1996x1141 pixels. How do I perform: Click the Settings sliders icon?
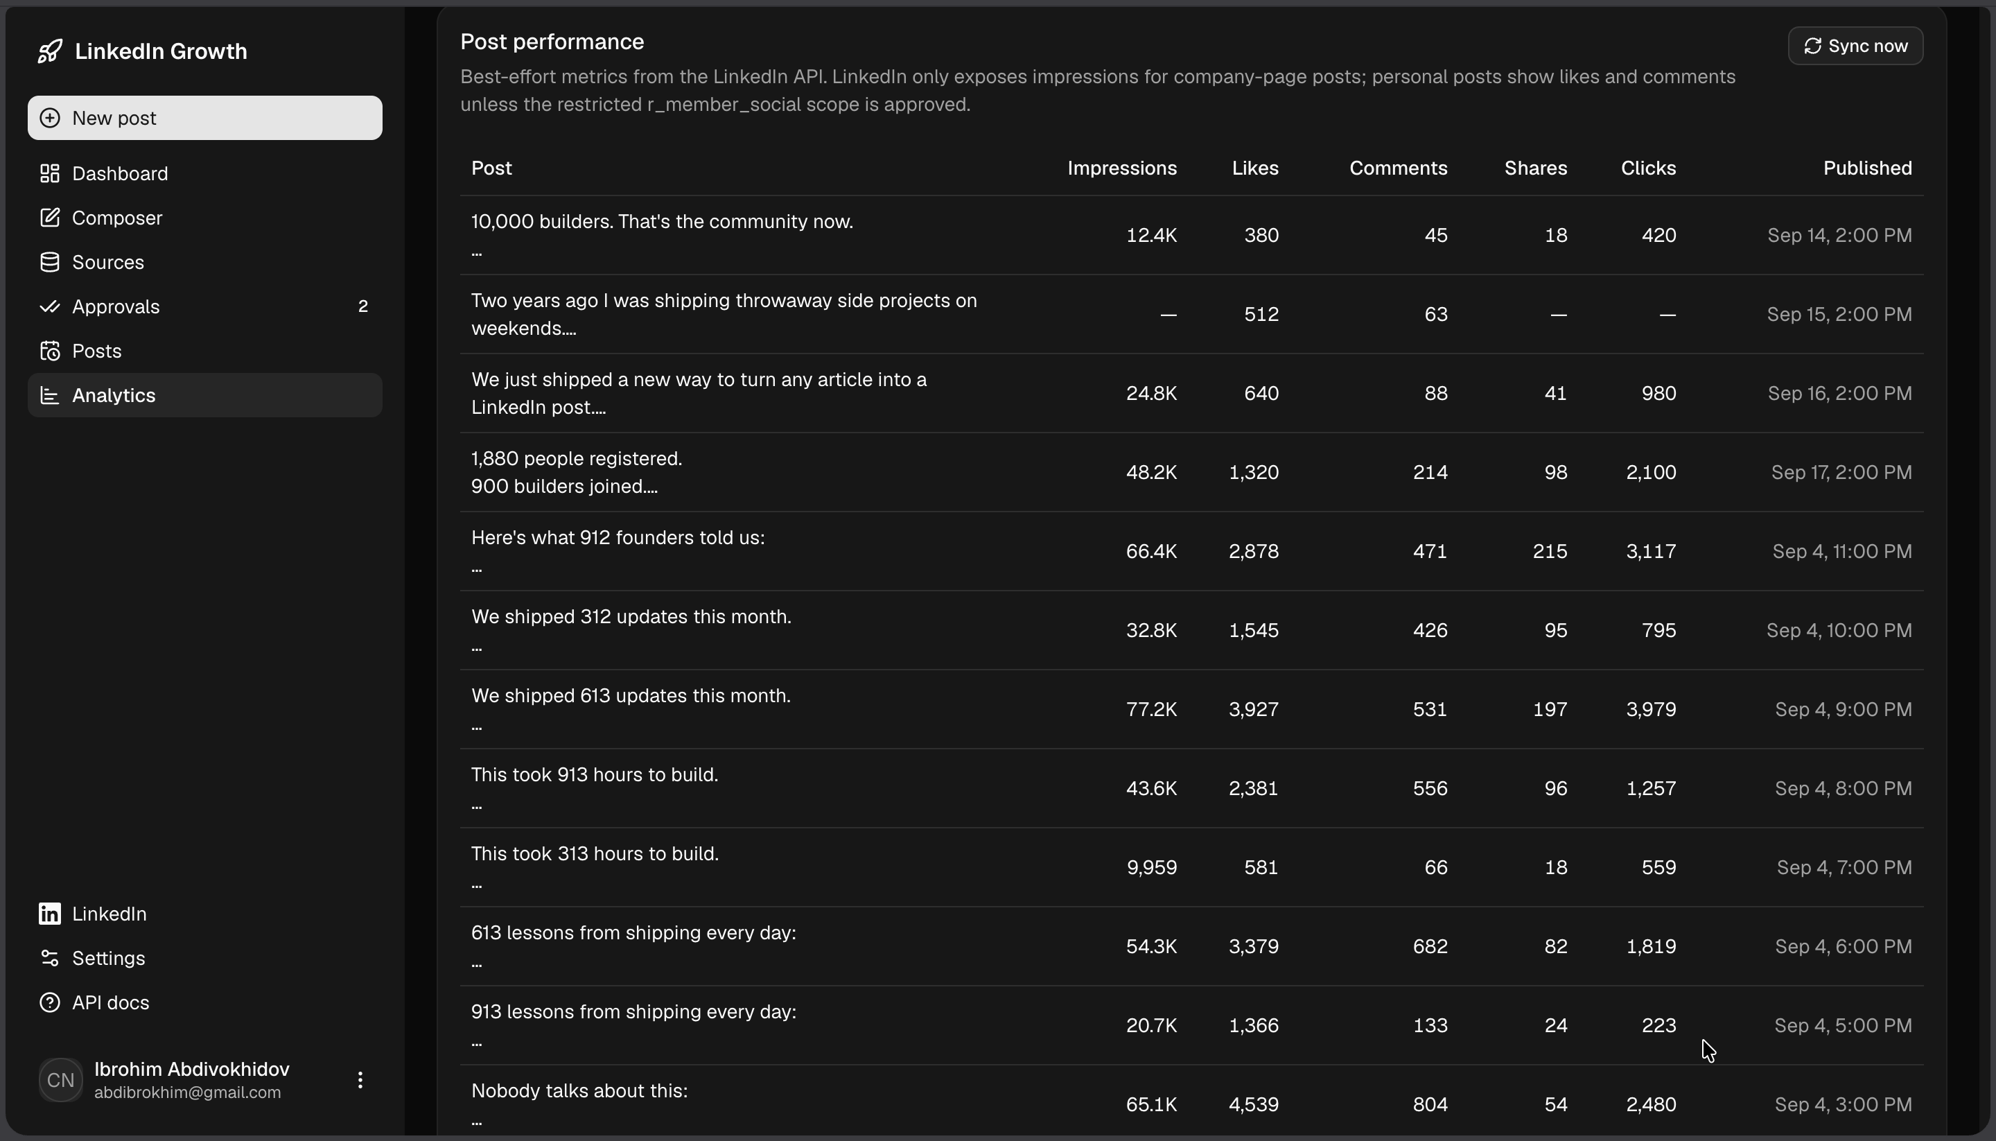[x=50, y=959]
